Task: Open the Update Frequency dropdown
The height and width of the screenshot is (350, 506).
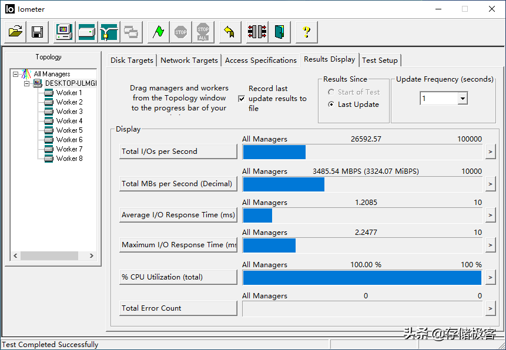Action: pyautogui.click(x=463, y=99)
